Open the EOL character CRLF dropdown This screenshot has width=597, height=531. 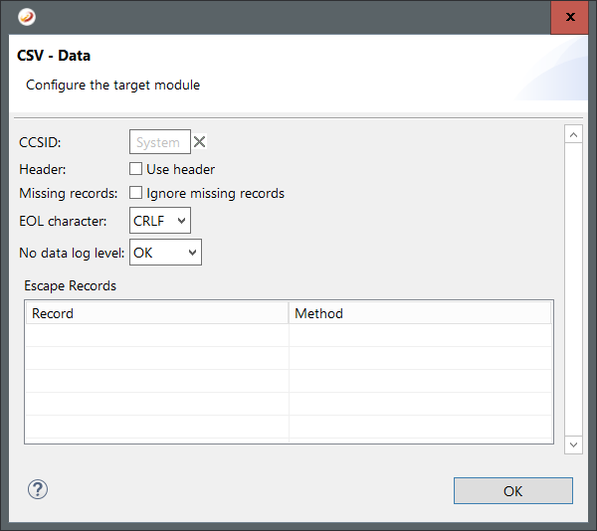coord(160,220)
